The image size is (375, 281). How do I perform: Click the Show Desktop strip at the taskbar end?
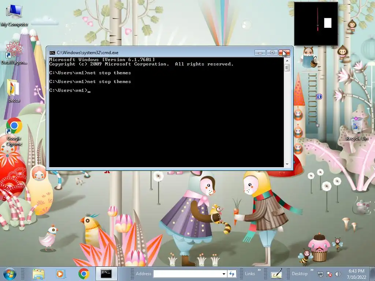373,274
